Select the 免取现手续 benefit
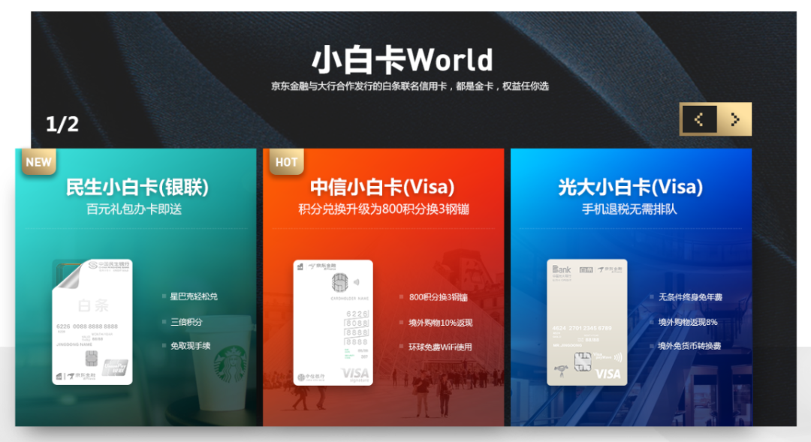This screenshot has width=811, height=442. click(x=190, y=346)
